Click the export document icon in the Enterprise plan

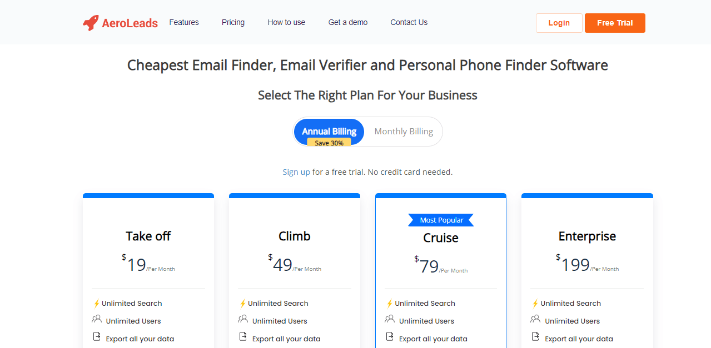(535, 337)
